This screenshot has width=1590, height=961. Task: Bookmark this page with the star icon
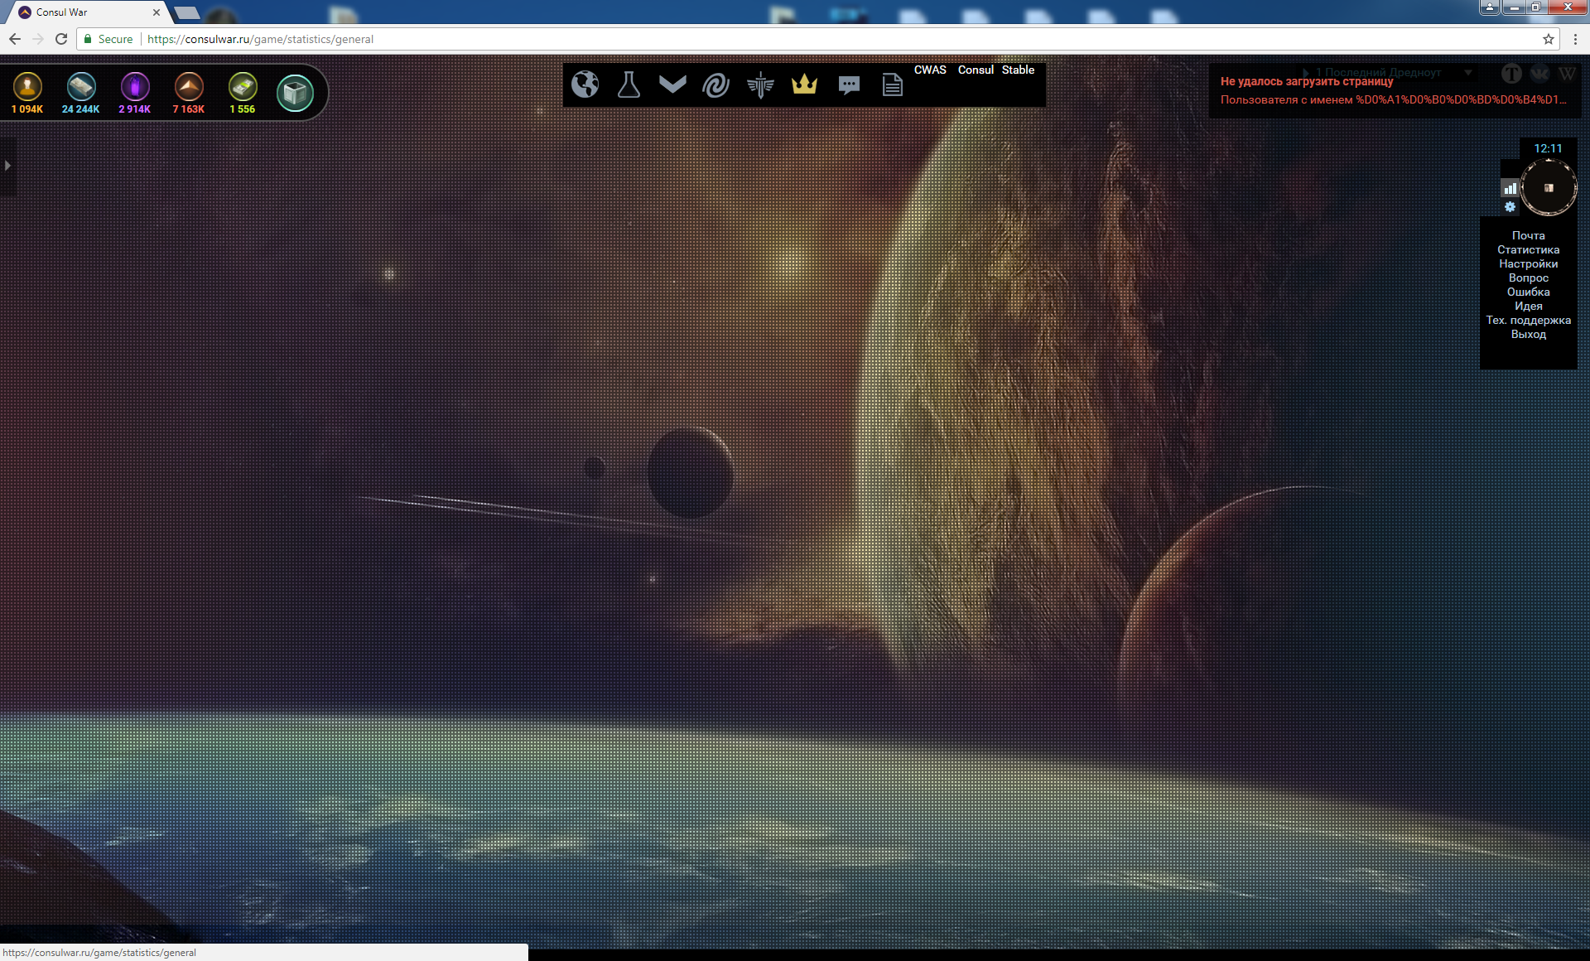pos(1548,39)
